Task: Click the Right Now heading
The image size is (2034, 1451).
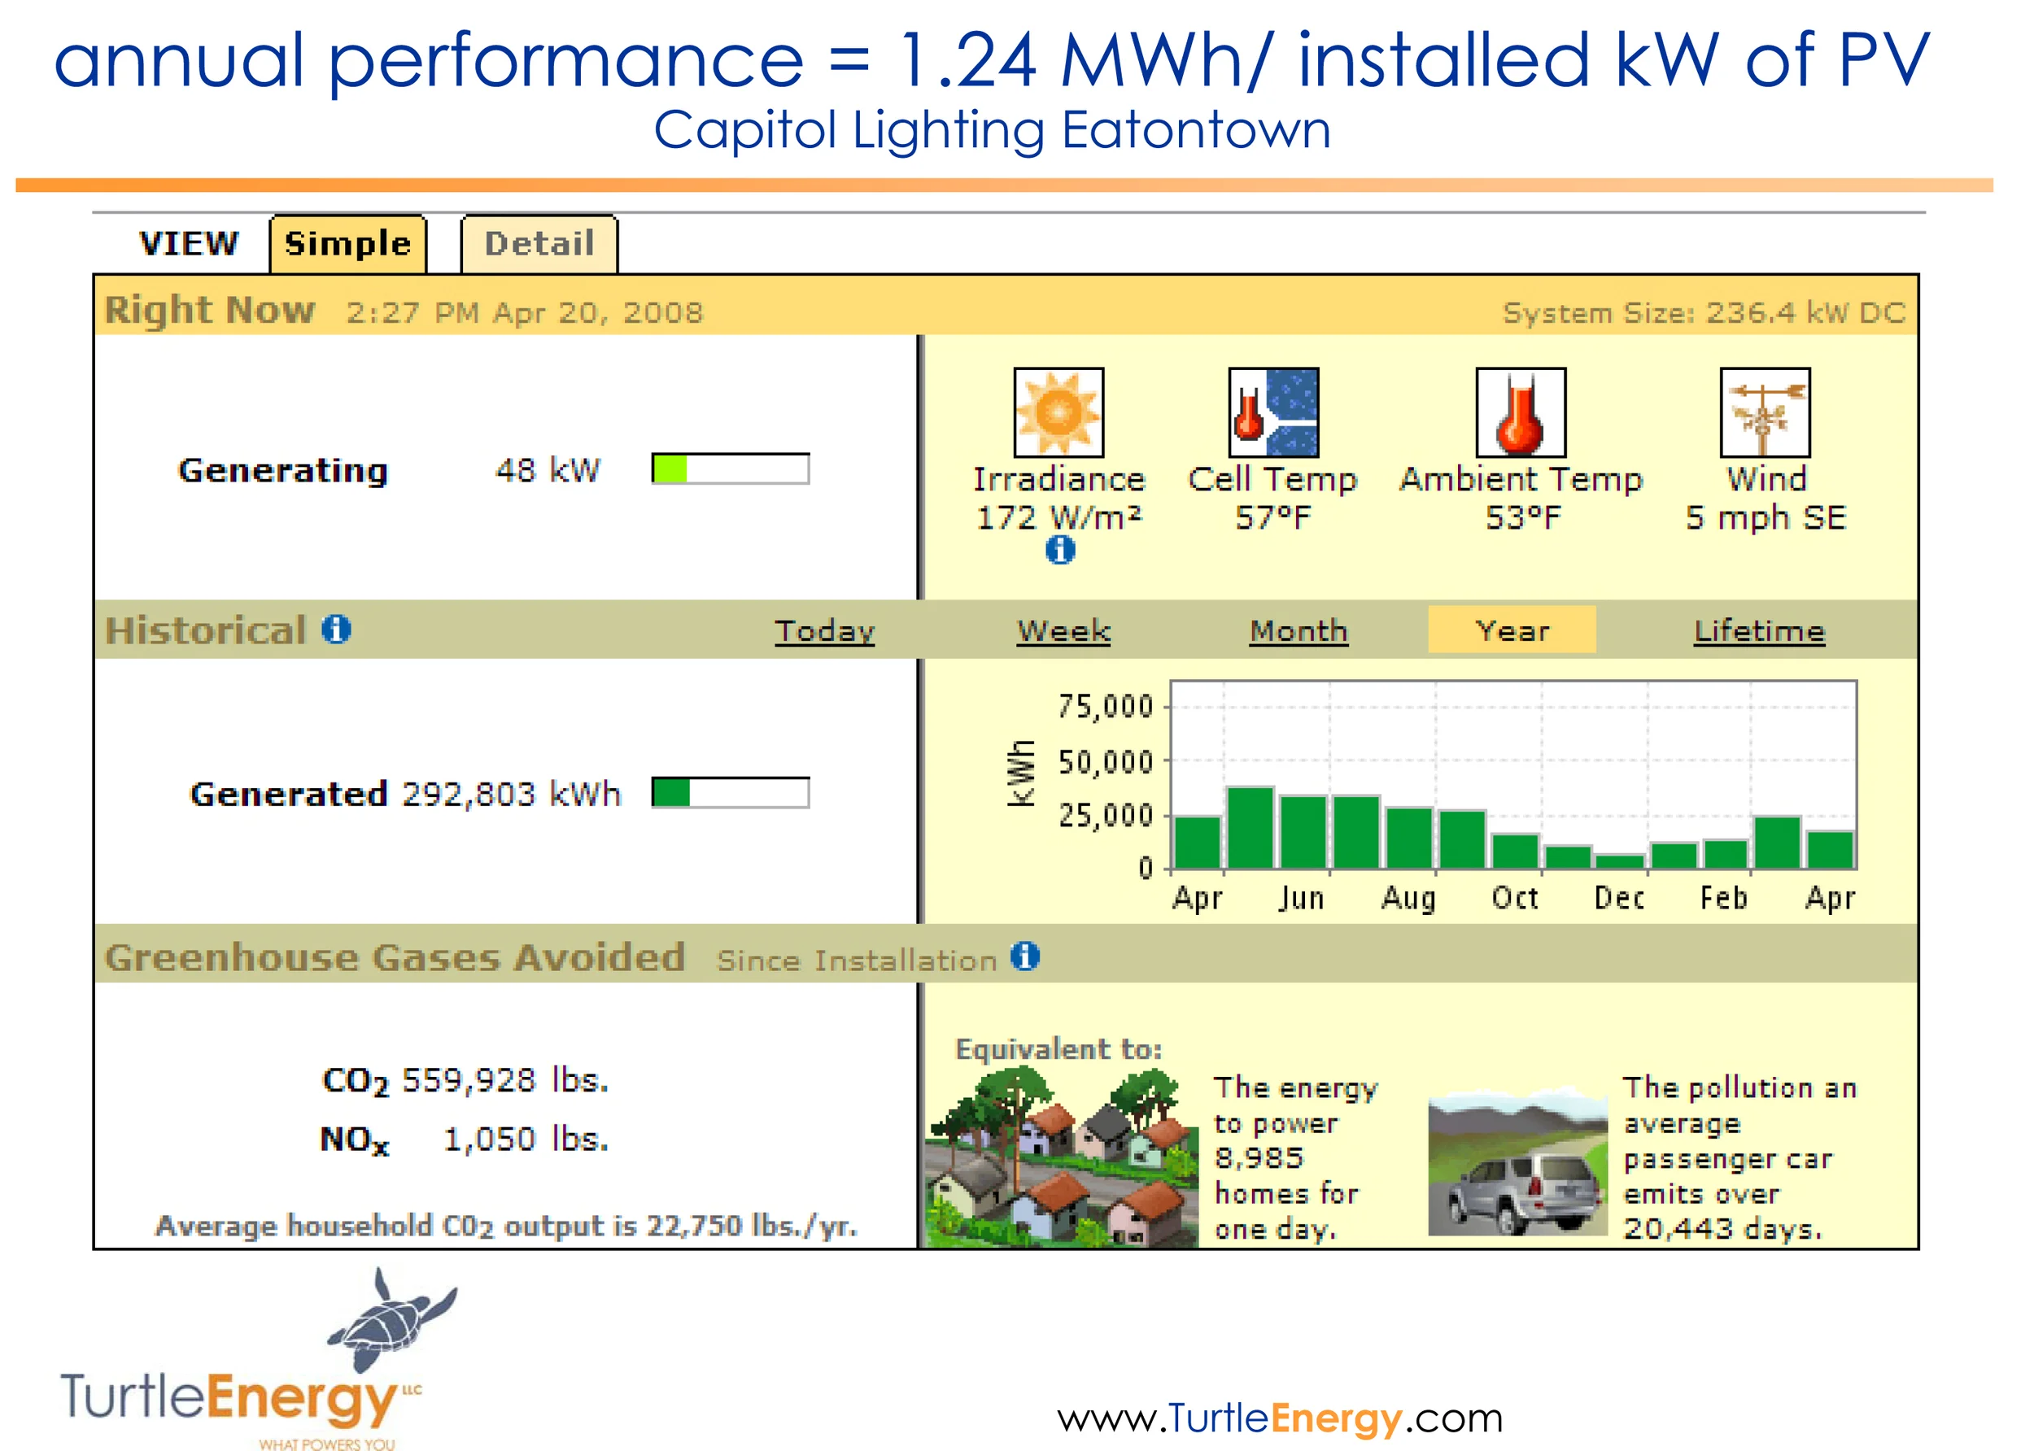Action: tap(210, 310)
